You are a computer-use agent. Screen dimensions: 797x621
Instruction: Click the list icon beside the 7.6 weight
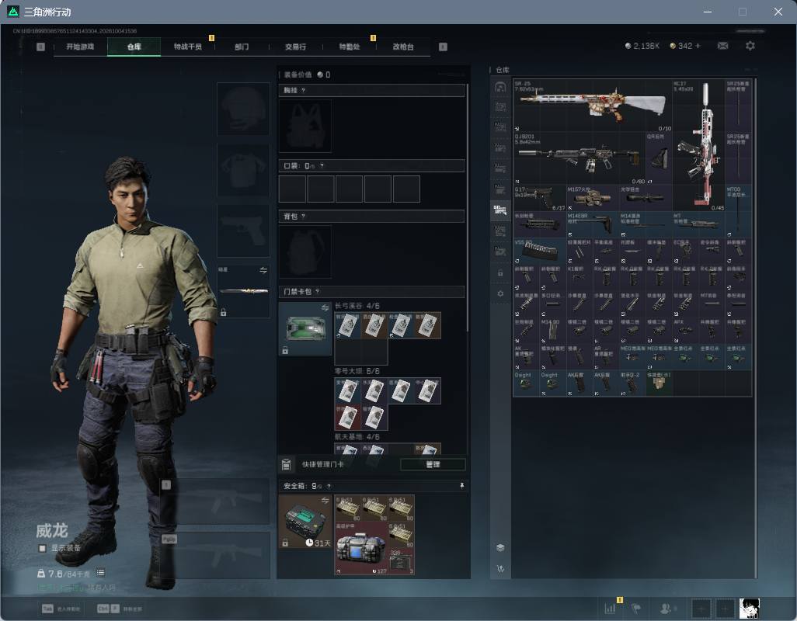click(101, 573)
